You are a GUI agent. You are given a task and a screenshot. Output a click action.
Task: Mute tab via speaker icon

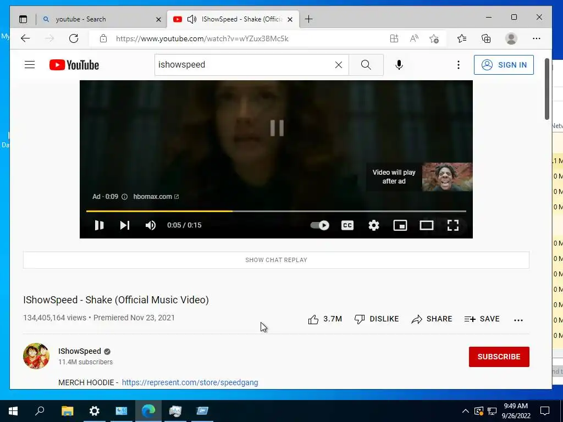(192, 19)
